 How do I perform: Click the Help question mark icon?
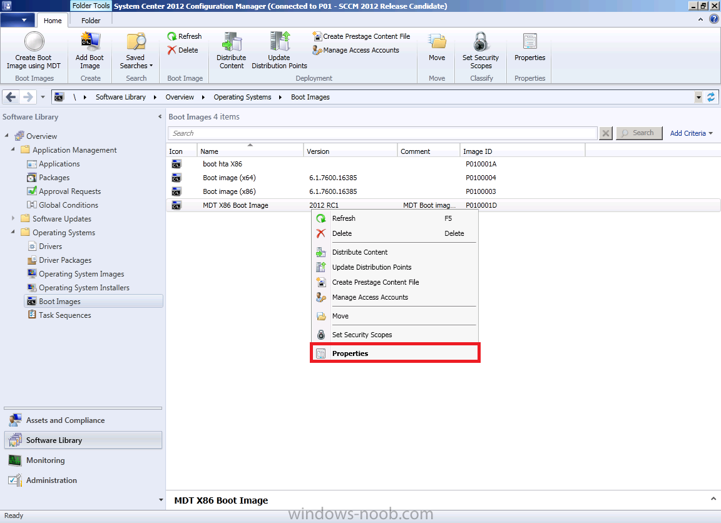(x=713, y=19)
